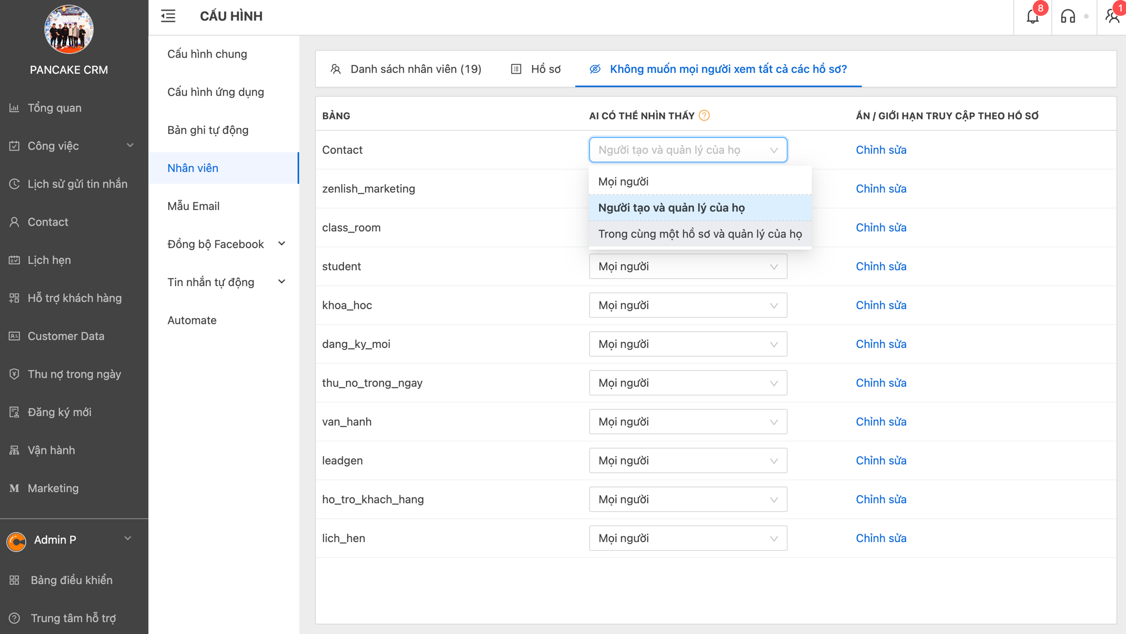The image size is (1126, 634).
Task: Choose the Mọi người option in the open dropdown
Action: tap(623, 182)
